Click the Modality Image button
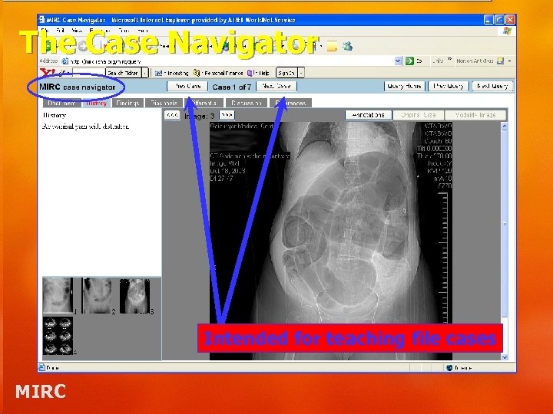The width and height of the screenshot is (553, 414). point(475,115)
